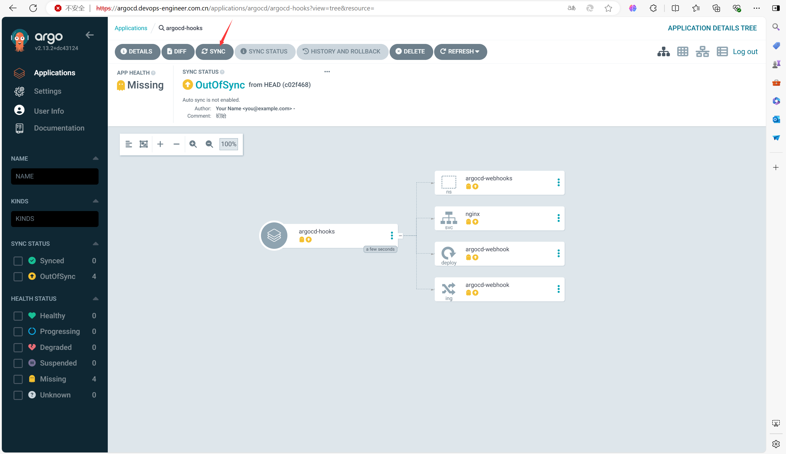Click Documentation in the sidebar

pyautogui.click(x=59, y=128)
